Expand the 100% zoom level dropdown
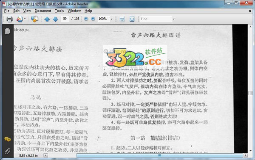 (x=111, y=19)
